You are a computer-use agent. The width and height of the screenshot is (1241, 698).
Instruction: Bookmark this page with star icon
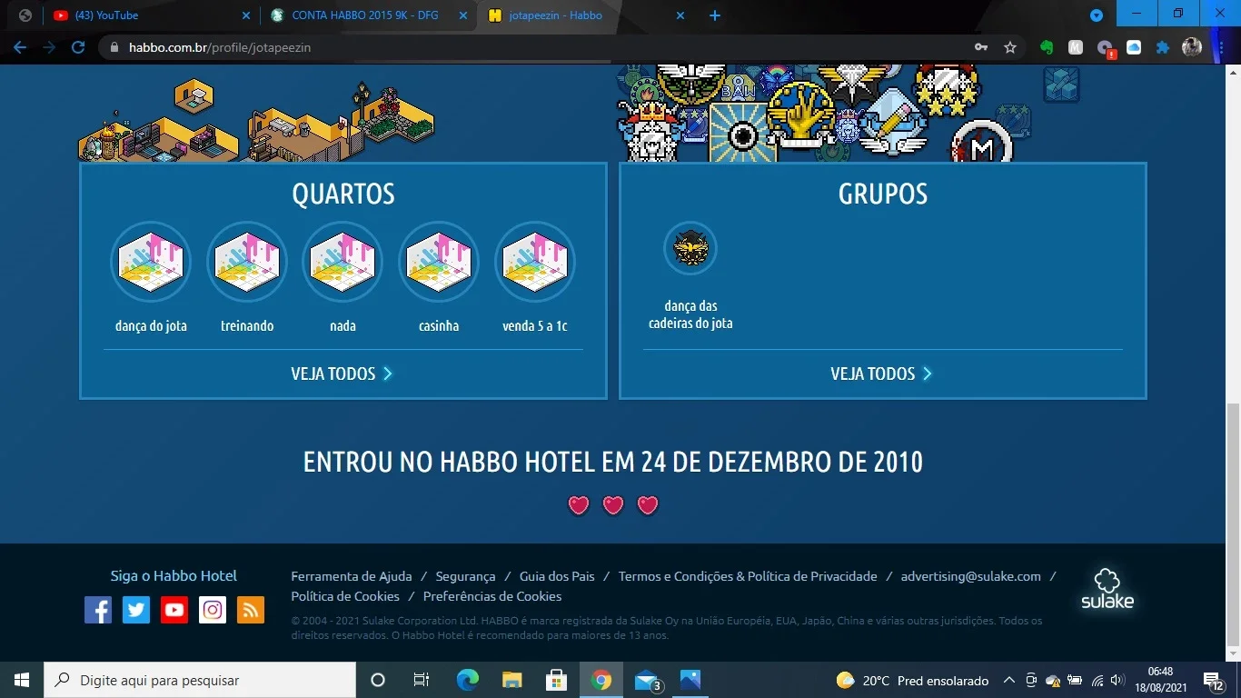pos(1010,47)
